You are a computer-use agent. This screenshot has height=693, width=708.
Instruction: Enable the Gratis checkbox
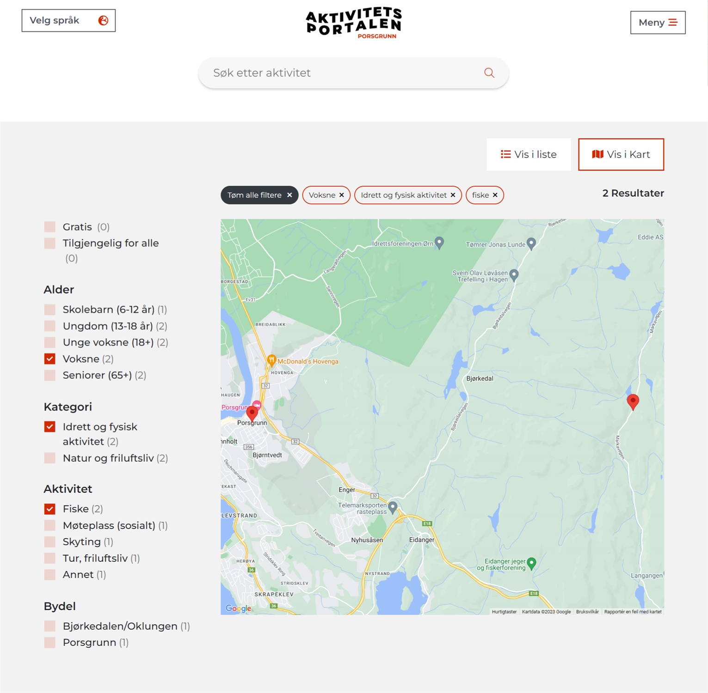point(50,227)
